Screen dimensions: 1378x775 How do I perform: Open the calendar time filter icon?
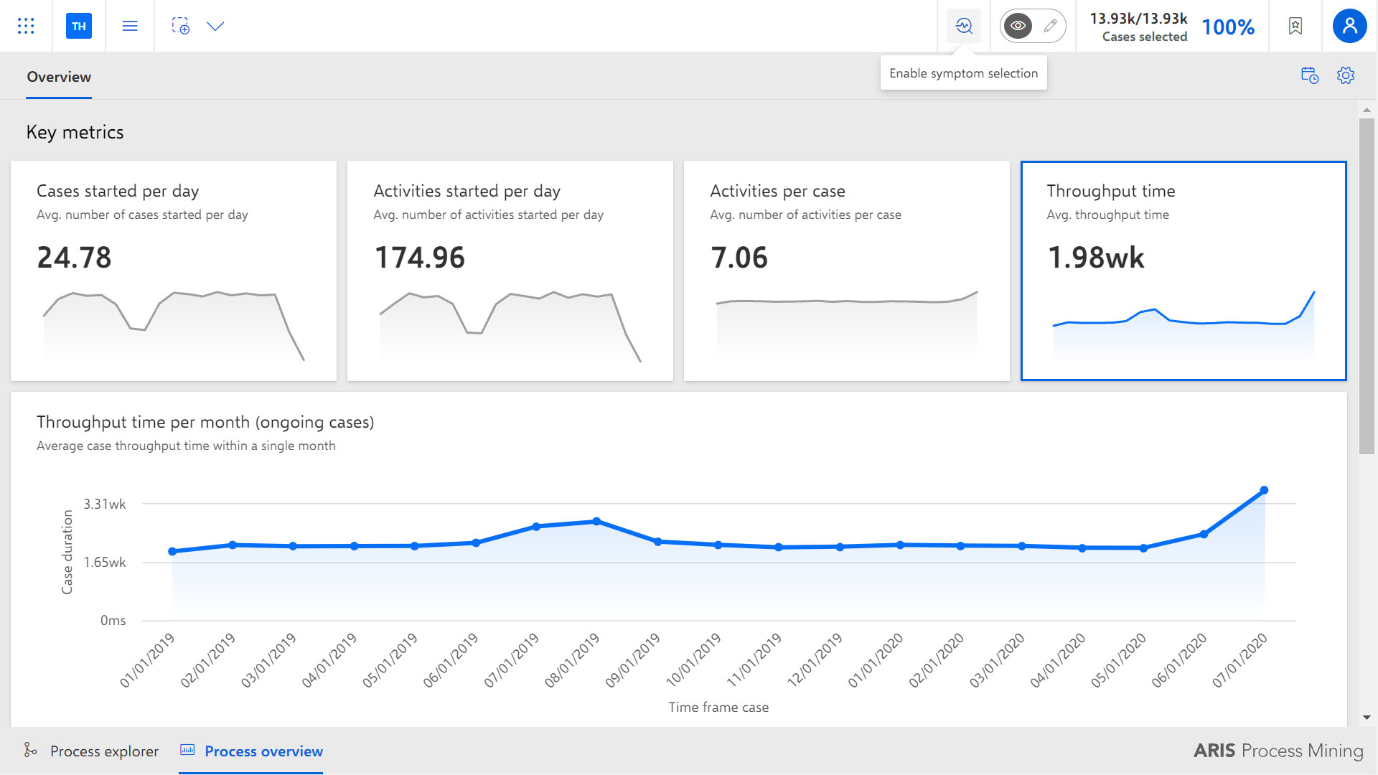coord(1310,75)
